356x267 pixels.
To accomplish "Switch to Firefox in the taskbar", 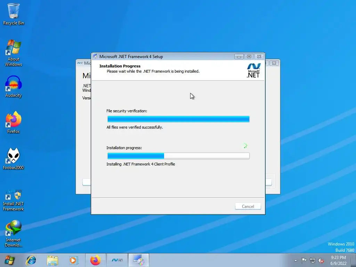I will (x=95, y=260).
